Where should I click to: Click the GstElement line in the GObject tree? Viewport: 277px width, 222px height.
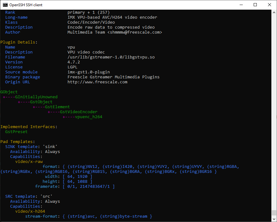pyautogui.click(x=57, y=107)
